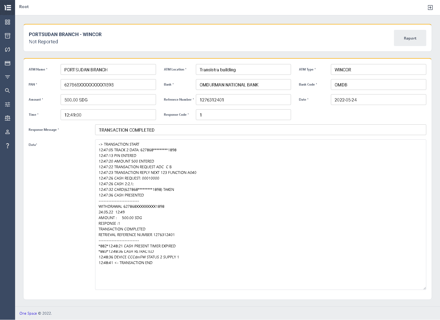Open the filter icon in sidebar
The image size is (440, 320).
(7, 77)
